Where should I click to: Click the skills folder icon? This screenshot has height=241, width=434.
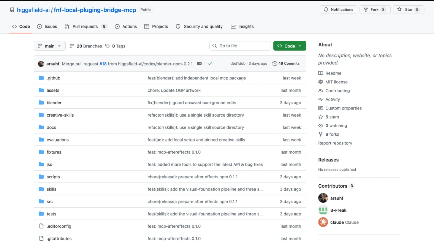[41, 189]
